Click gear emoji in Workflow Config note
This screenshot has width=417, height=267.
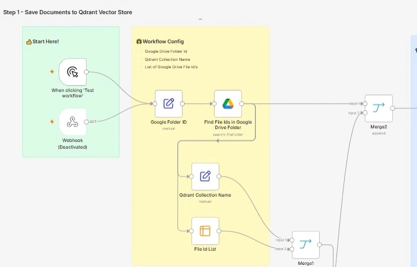click(139, 41)
